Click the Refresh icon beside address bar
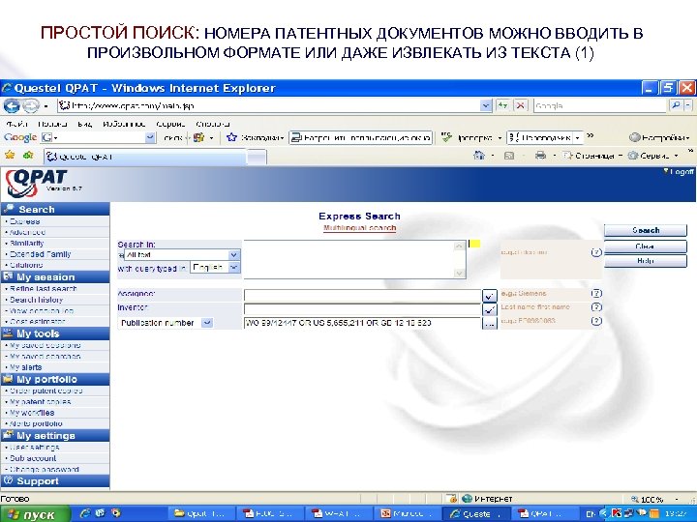Image resolution: width=697 pixels, height=522 pixels. coord(502,105)
